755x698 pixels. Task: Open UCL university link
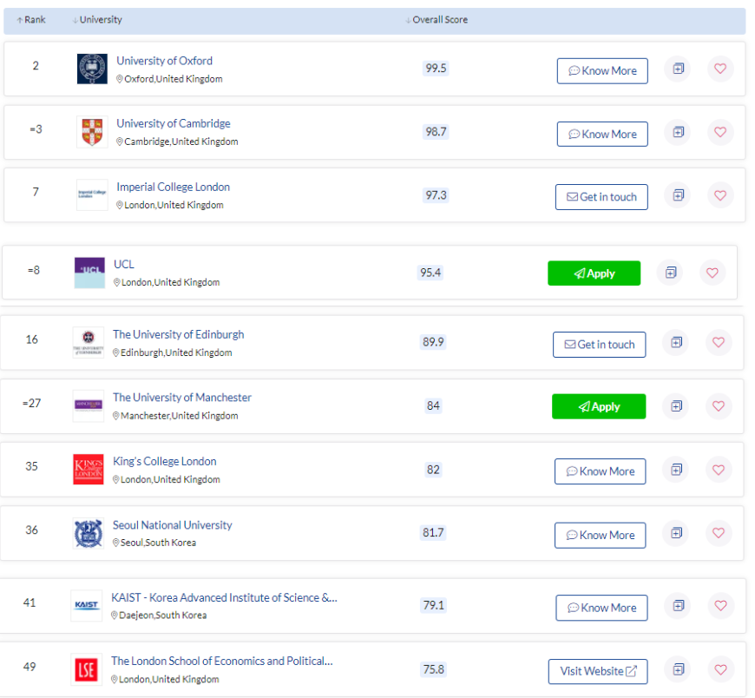point(124,264)
